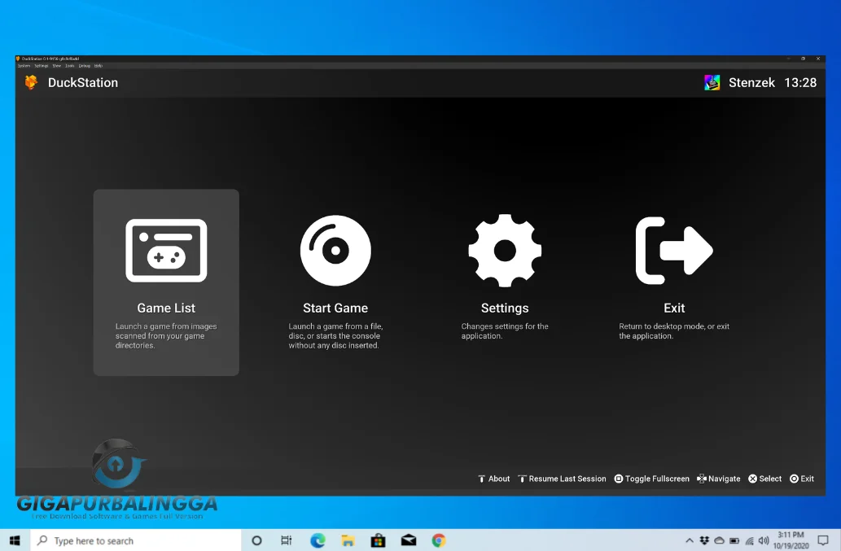The width and height of the screenshot is (841, 551).
Task: Open the taskbar clock and date
Action: pos(791,540)
